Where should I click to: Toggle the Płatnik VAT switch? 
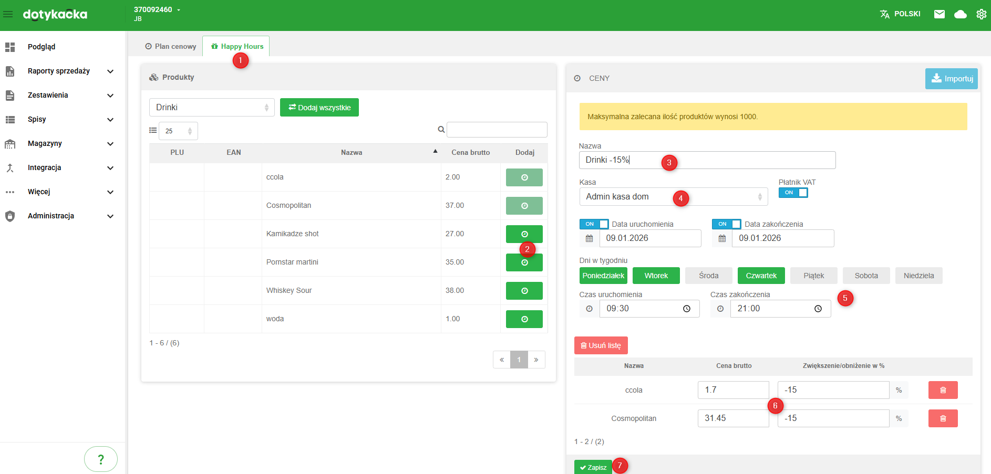click(x=793, y=193)
